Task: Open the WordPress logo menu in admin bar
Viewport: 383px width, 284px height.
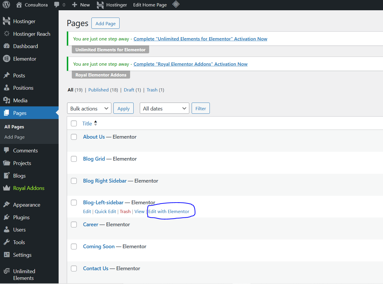Action: click(x=6, y=5)
